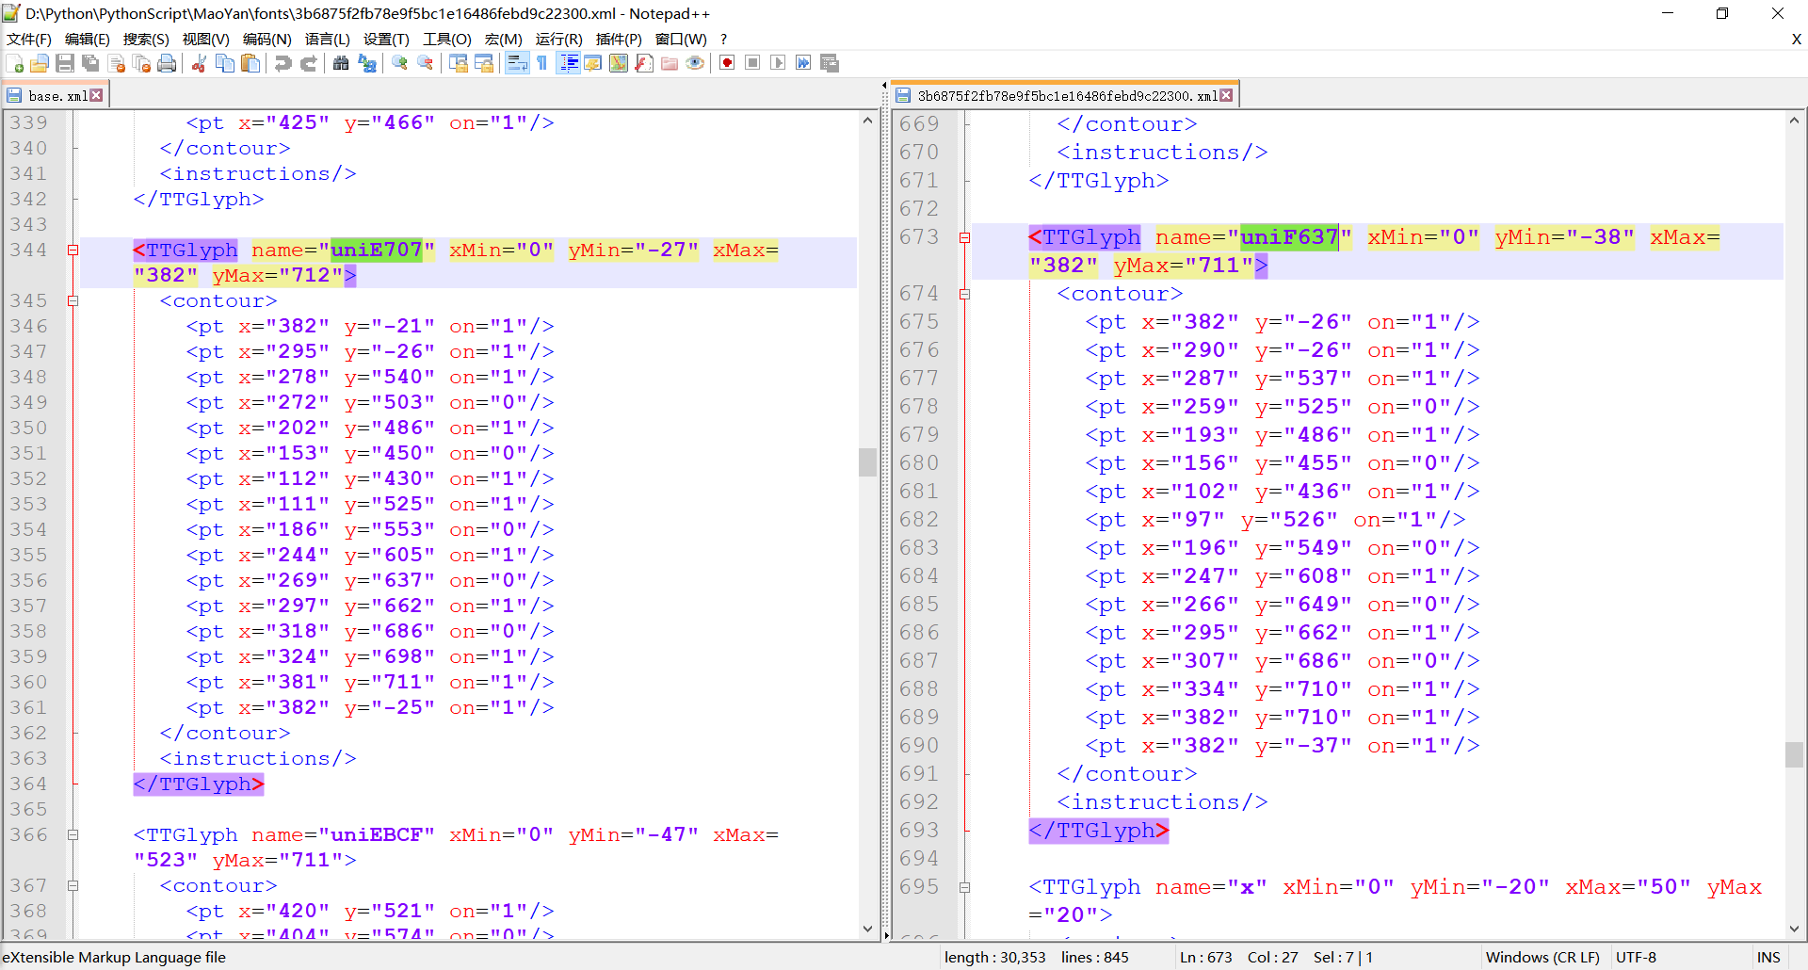Toggle file monitoring eye icon
This screenshot has width=1808, height=970.
695,64
